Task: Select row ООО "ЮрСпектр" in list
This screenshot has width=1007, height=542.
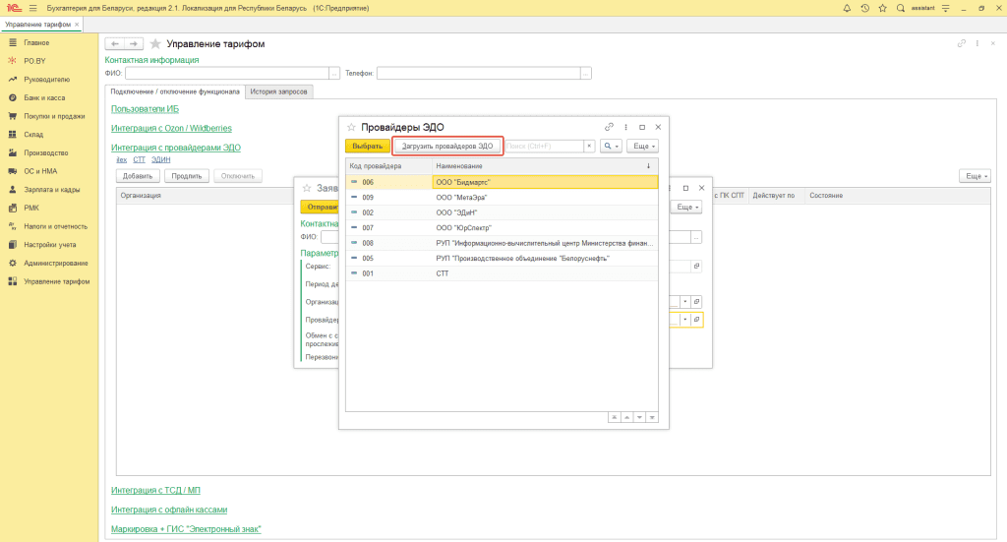Action: point(464,227)
